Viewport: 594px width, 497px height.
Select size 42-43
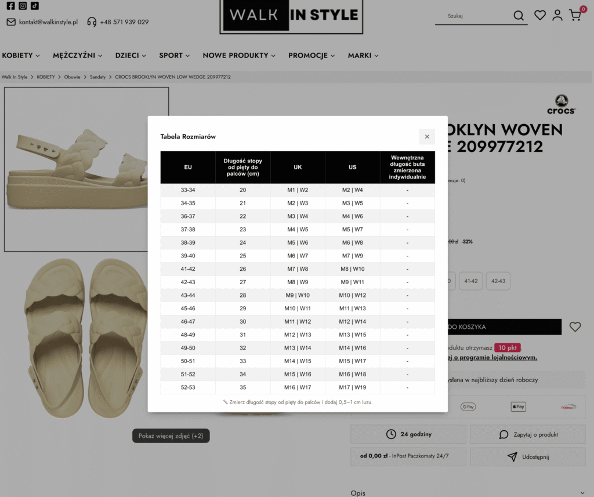click(x=498, y=281)
